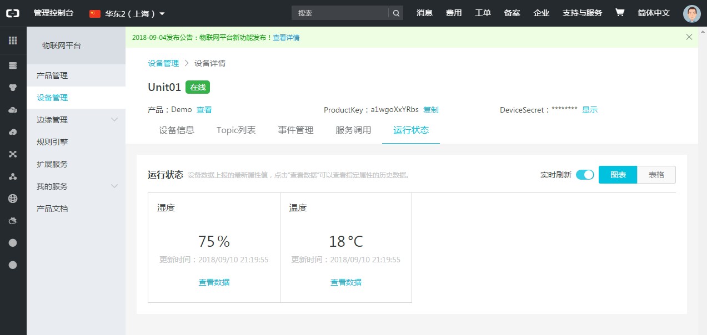Click 设备管理 breadcrumb link
707x335 pixels.
coord(163,63)
